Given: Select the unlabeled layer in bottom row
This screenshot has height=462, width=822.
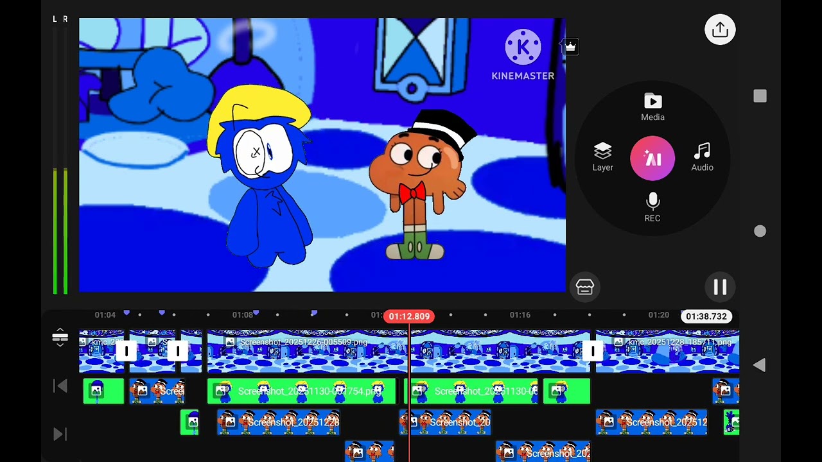Looking at the screenshot, I should 369,452.
